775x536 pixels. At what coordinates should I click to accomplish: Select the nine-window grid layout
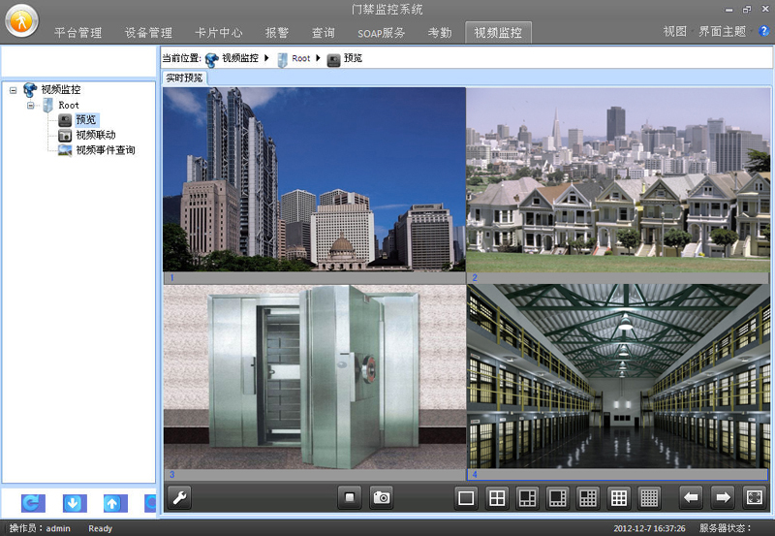[x=618, y=498]
